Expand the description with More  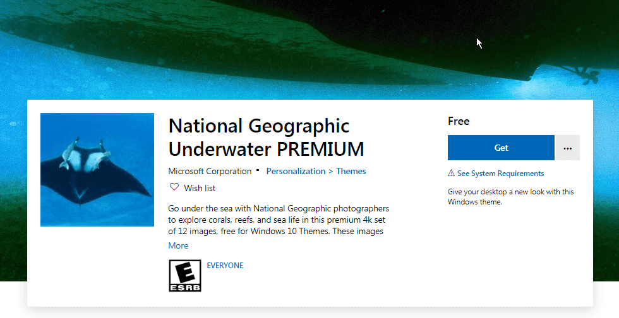coord(178,245)
